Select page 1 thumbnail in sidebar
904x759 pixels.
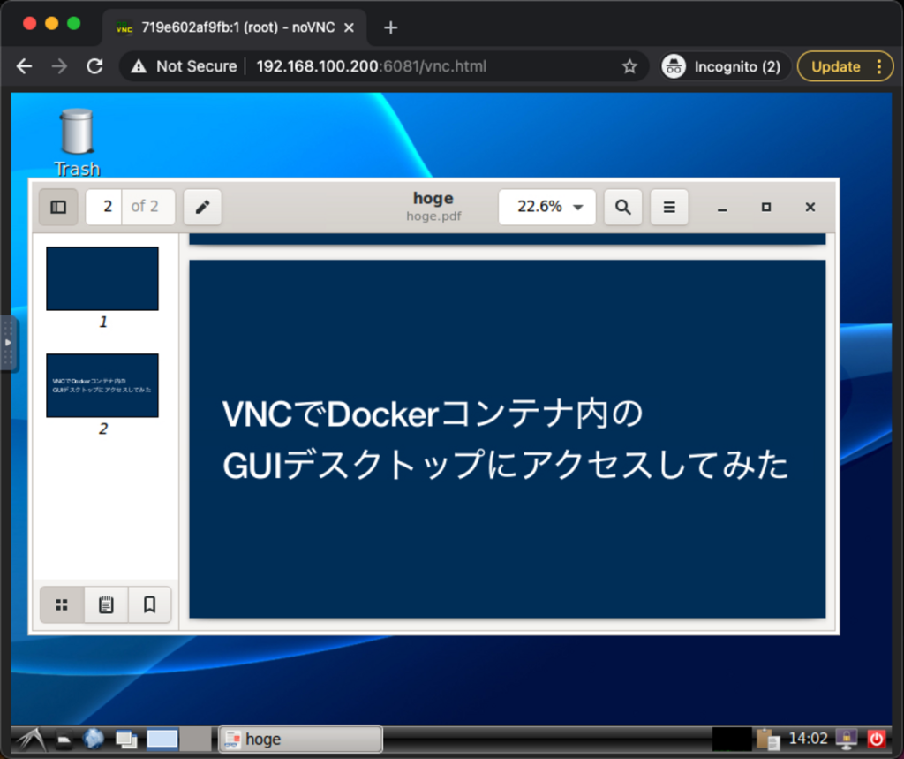(x=102, y=278)
